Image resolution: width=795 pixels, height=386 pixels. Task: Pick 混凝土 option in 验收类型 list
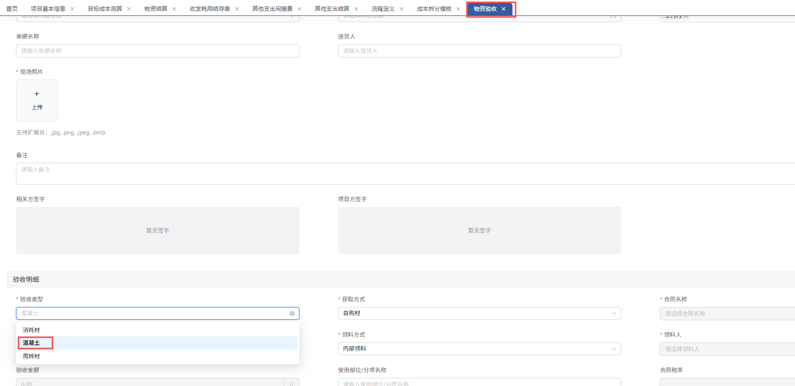[x=31, y=343]
